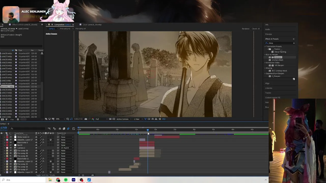The image size is (326, 183).
Task: Click effects search field containing sharp
Action: pyautogui.click(x=279, y=43)
